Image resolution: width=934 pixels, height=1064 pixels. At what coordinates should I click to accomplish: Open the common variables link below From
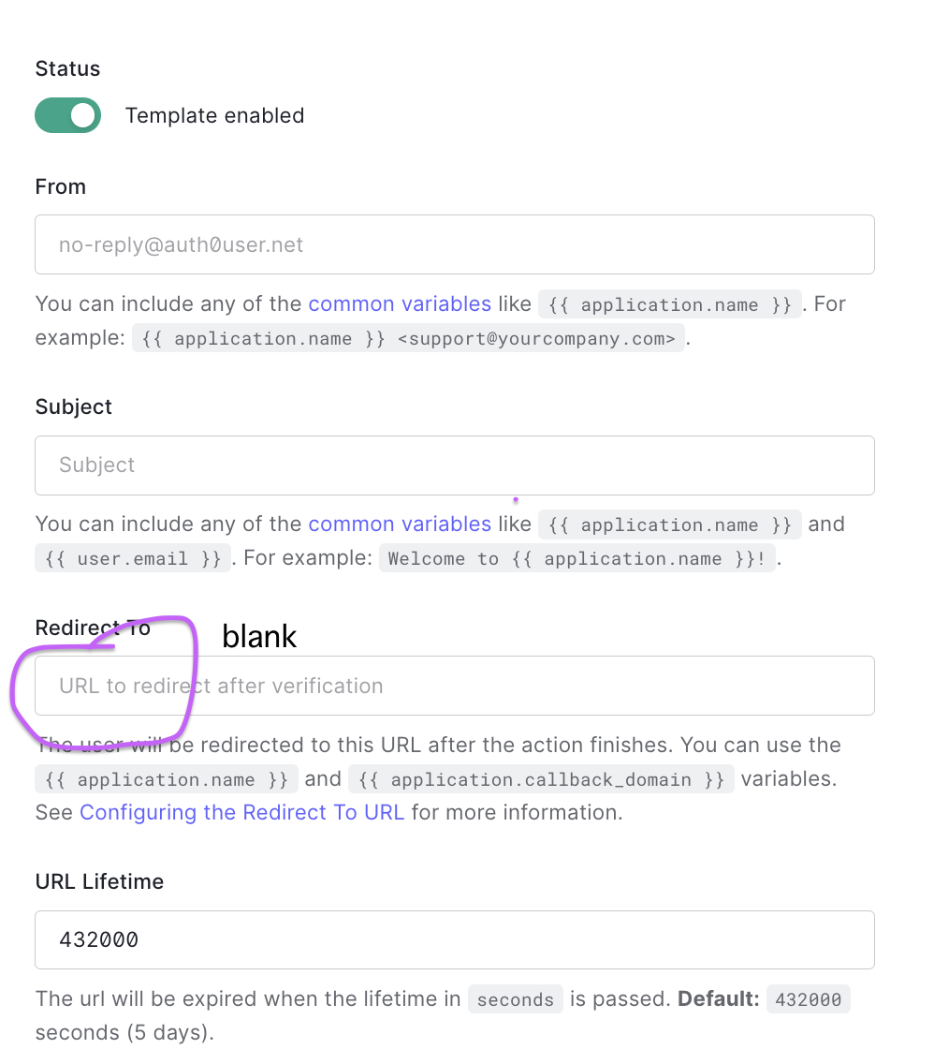[x=400, y=303]
